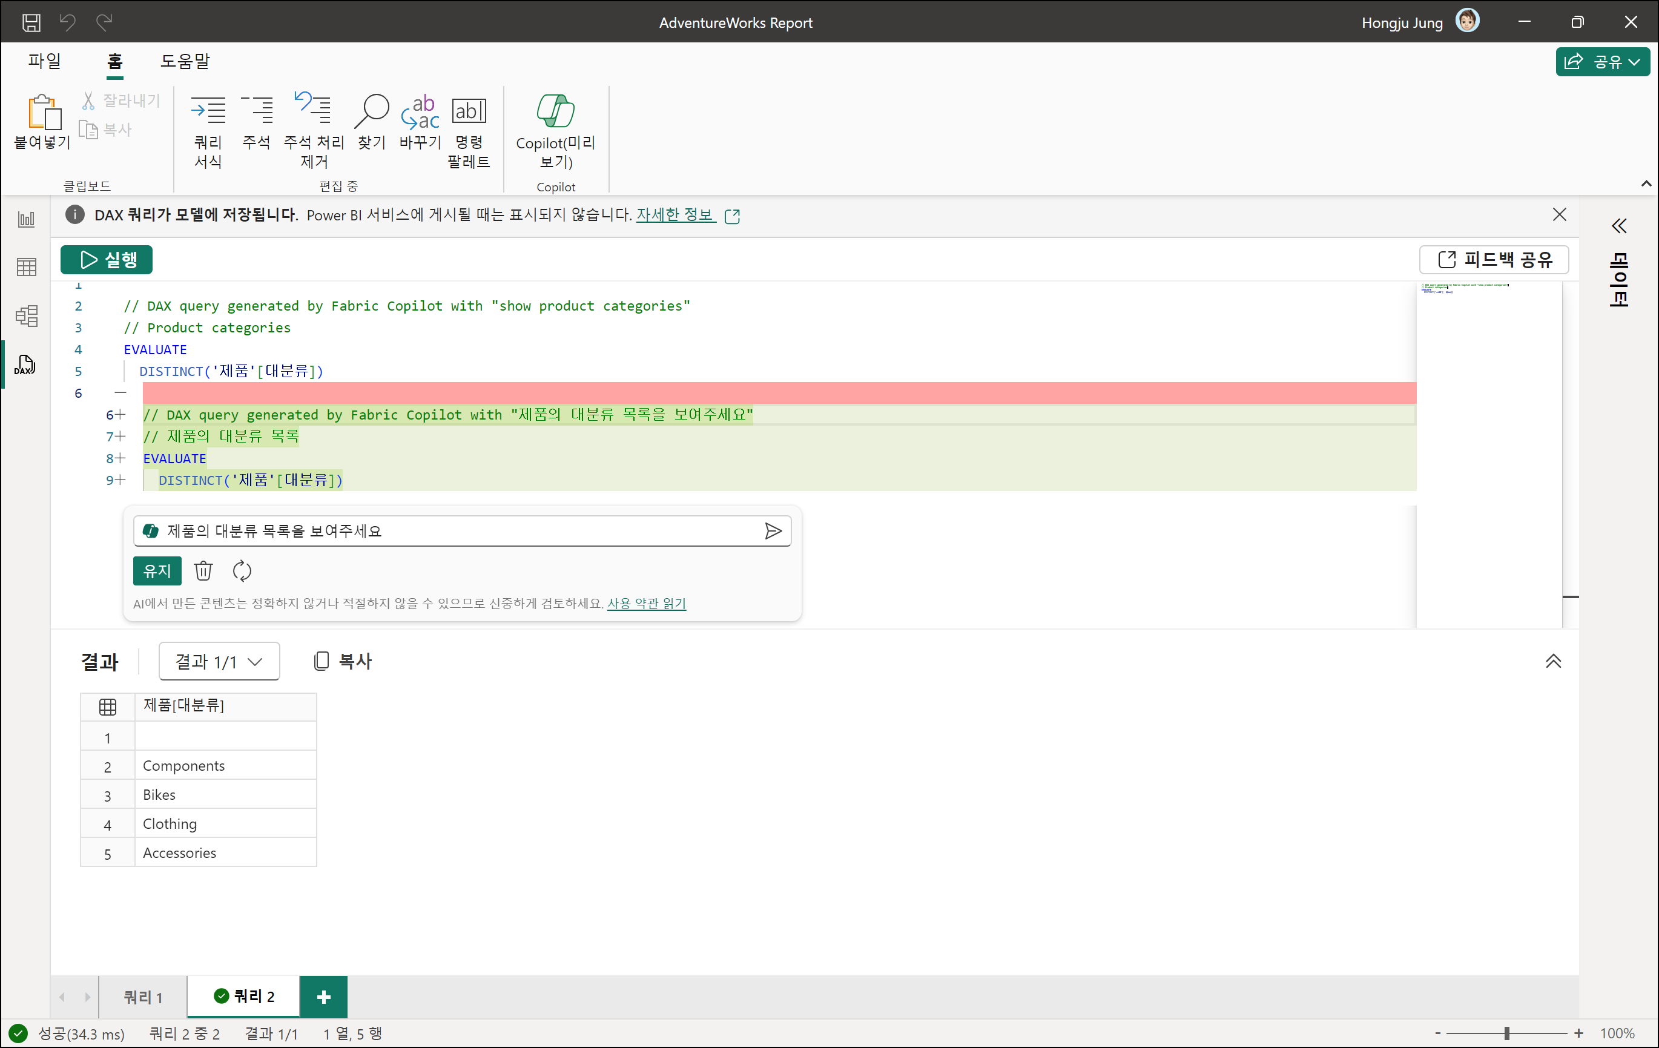Discard the Copilot suggestion with the trash icon

[203, 570]
